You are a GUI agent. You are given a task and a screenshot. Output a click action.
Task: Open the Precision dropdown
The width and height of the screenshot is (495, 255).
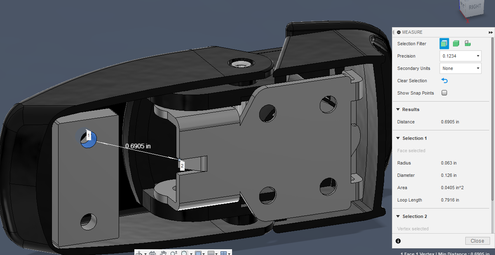tap(460, 56)
